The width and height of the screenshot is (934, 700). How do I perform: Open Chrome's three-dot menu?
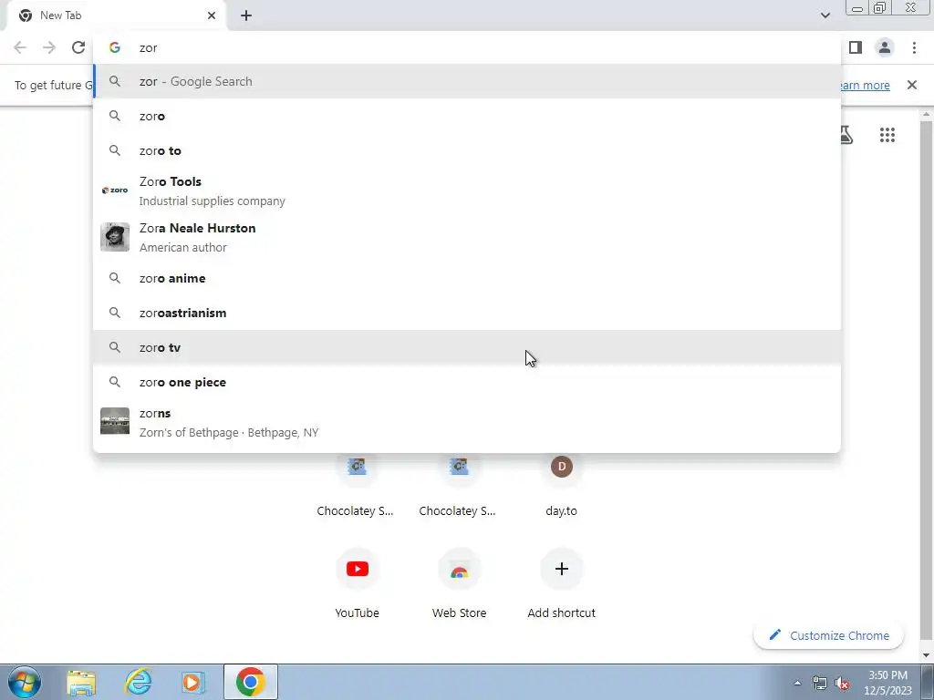pos(914,47)
